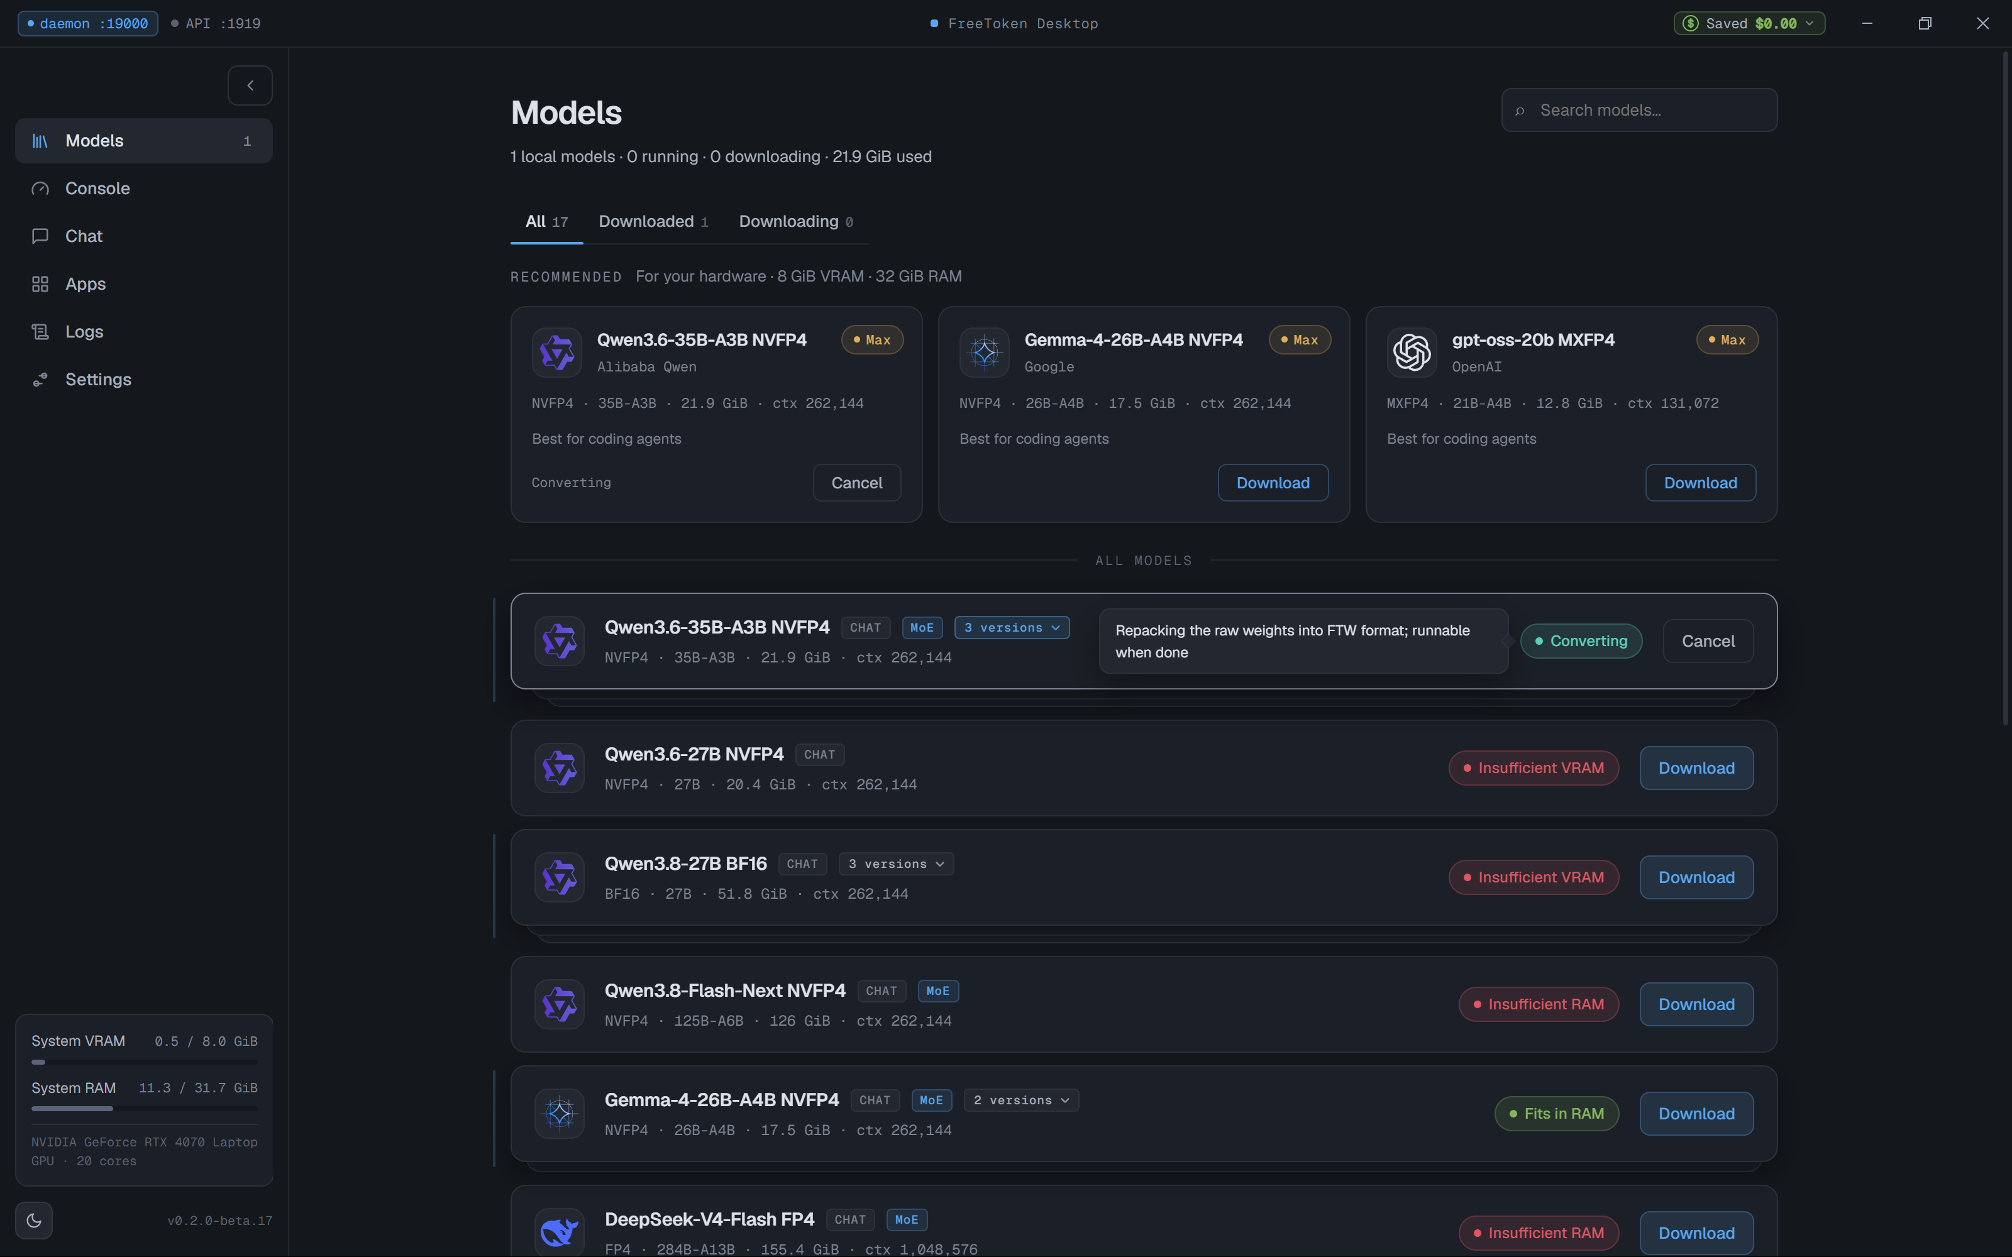This screenshot has height=1257, width=2012.
Task: Click Insufficient VRAM badge on Qwen3.6-27B
Action: [x=1533, y=768]
